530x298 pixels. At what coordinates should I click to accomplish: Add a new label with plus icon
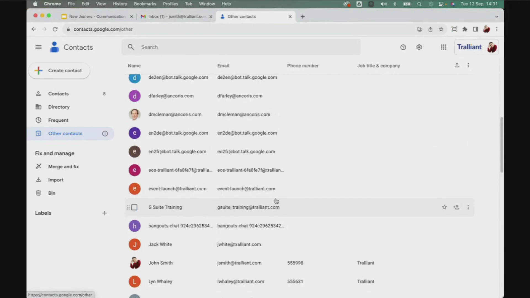coord(104,213)
